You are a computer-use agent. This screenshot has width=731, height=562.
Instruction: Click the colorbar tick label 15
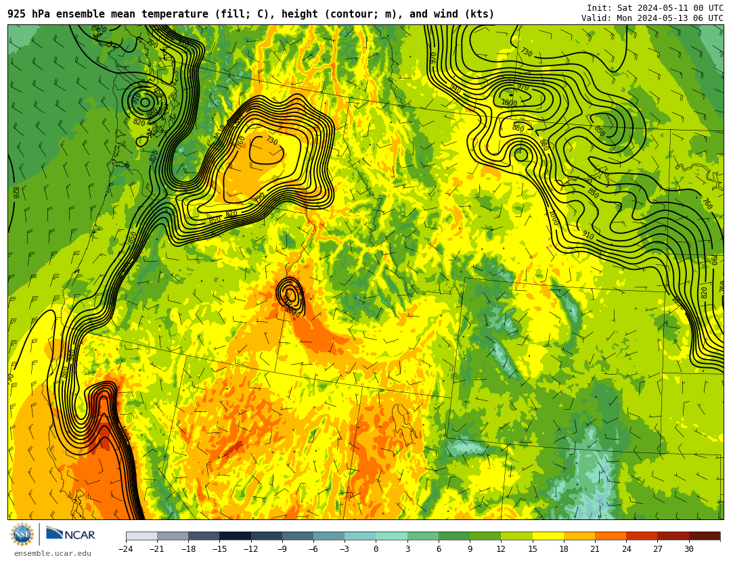click(x=533, y=549)
